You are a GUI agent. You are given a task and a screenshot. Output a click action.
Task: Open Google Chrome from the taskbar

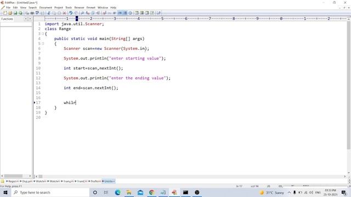pyautogui.click(x=151, y=192)
